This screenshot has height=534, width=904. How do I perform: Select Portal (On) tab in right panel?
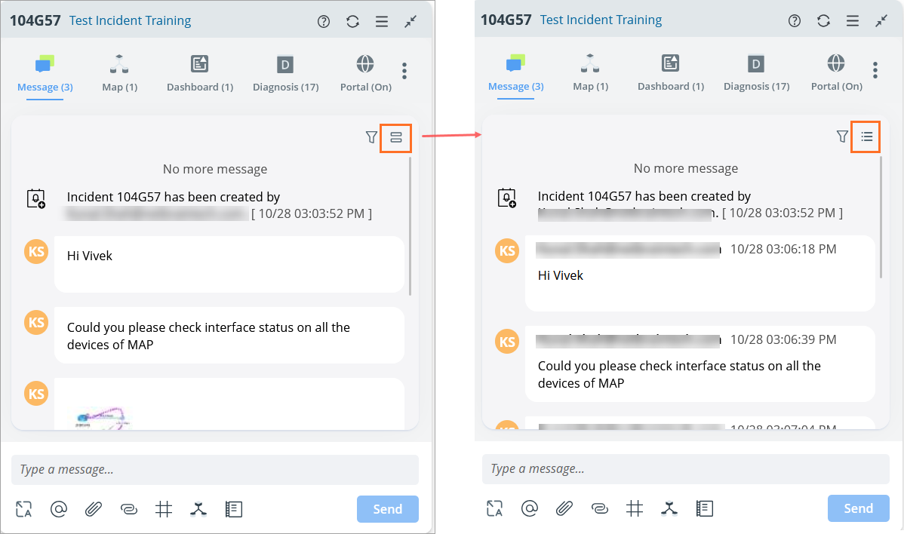point(836,73)
